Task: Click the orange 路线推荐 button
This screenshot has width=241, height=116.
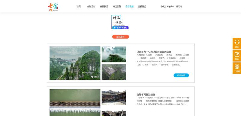Action: click(120, 37)
